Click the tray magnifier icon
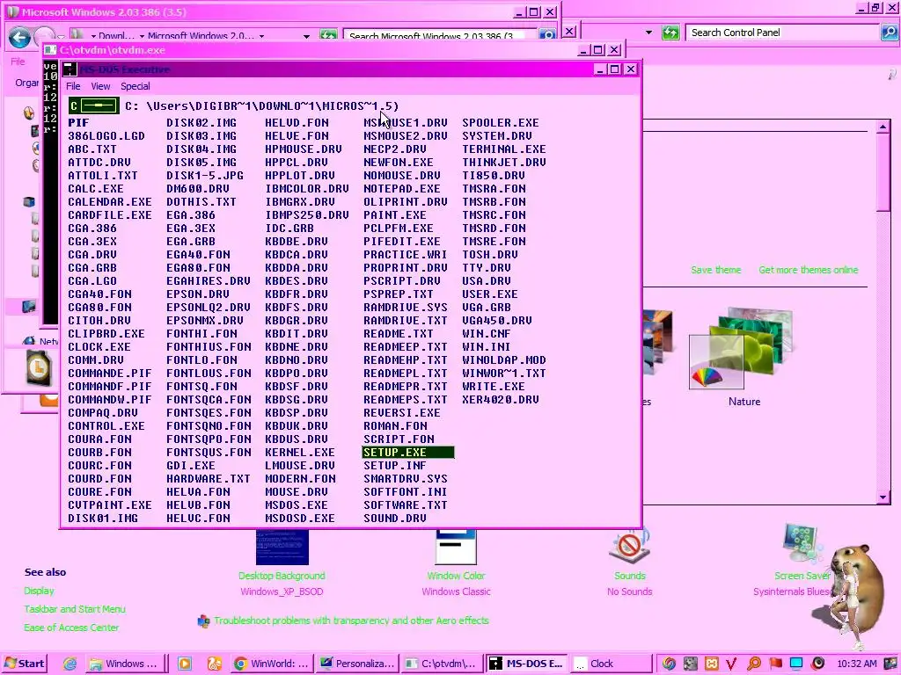The height and width of the screenshot is (675, 901). click(754, 664)
